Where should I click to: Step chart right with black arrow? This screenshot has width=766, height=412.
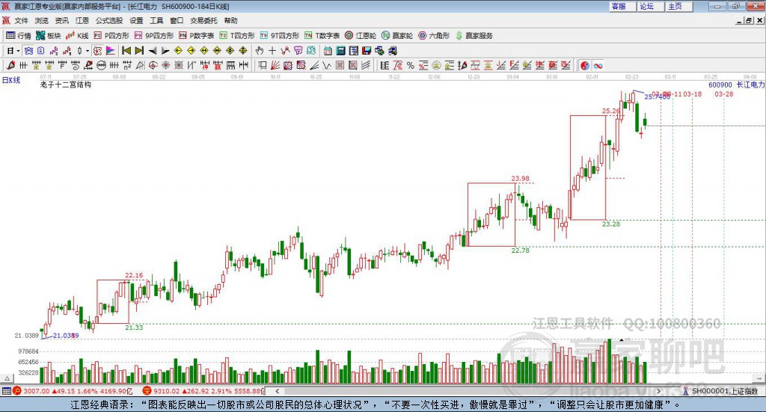point(165,51)
